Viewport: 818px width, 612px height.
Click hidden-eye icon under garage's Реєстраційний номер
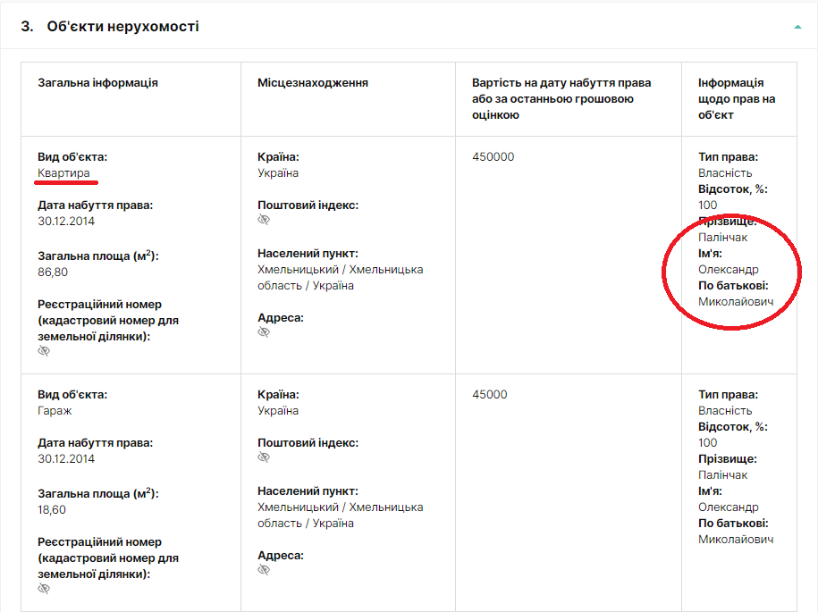[x=44, y=589]
